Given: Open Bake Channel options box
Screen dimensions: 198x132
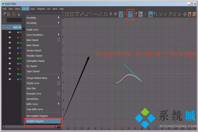Looking at the screenshot, I should (x=58, y=40).
